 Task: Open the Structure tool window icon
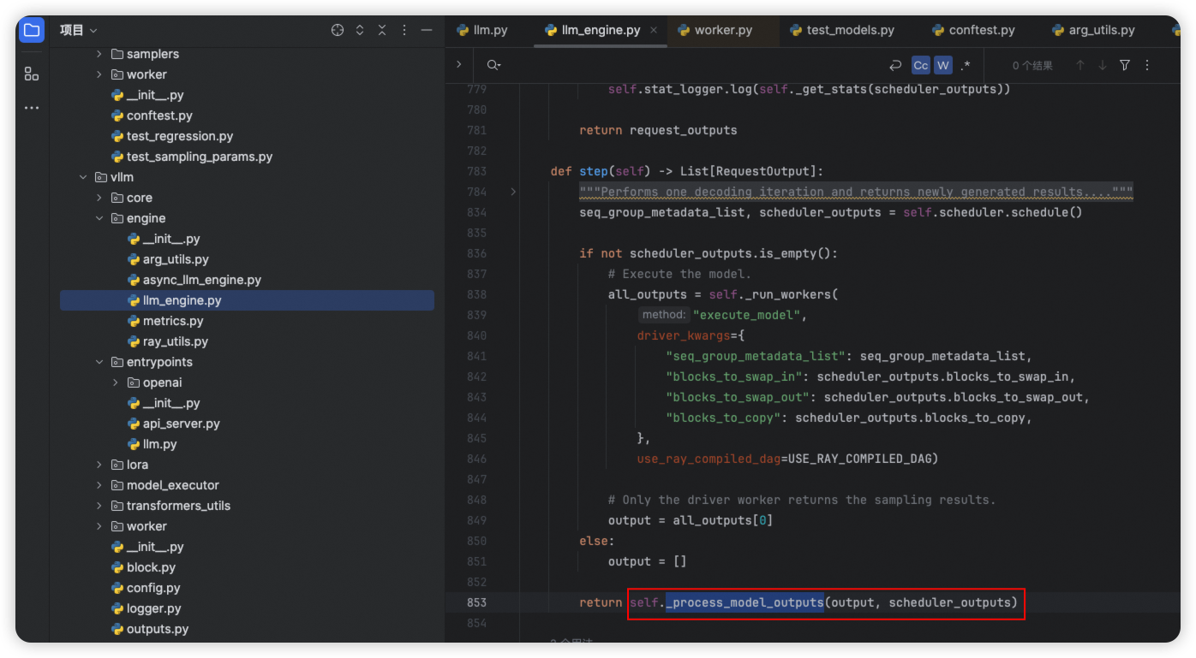click(x=32, y=74)
